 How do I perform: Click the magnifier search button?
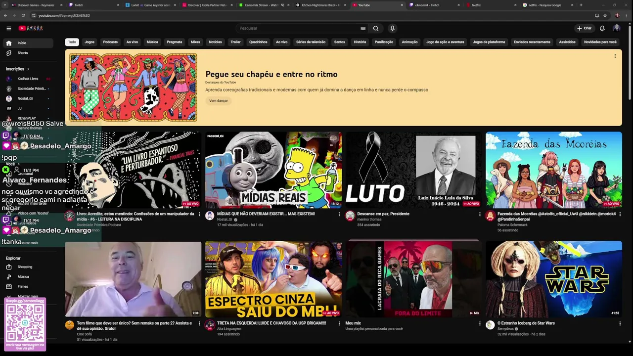tap(376, 28)
